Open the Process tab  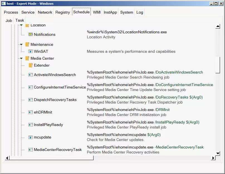click(x=11, y=12)
